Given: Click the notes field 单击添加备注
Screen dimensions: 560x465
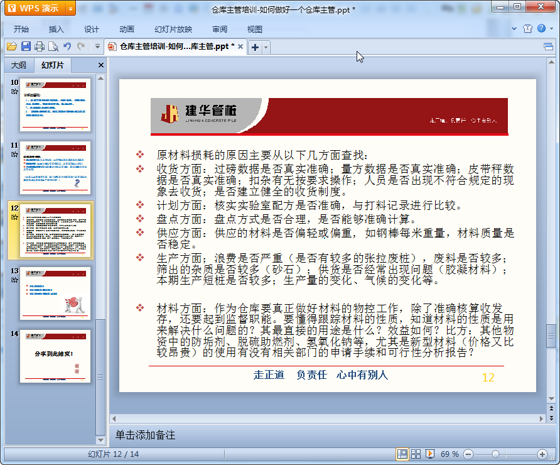Looking at the screenshot, I should pyautogui.click(x=146, y=435).
